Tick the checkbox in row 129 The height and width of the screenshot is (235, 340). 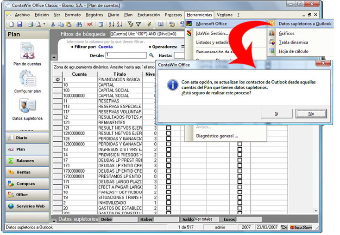click(169, 139)
